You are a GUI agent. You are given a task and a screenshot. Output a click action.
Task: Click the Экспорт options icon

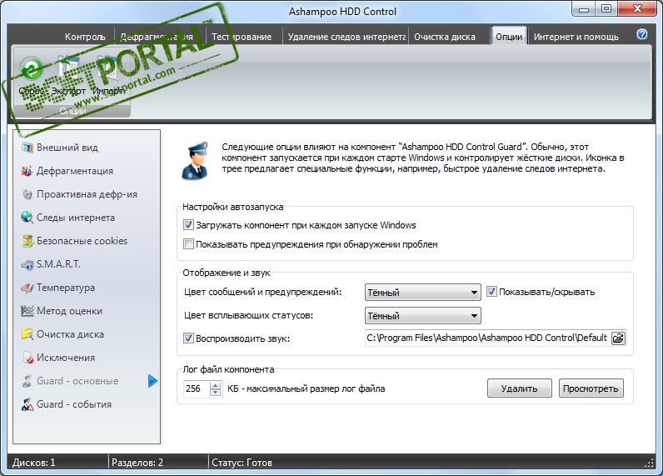click(68, 68)
